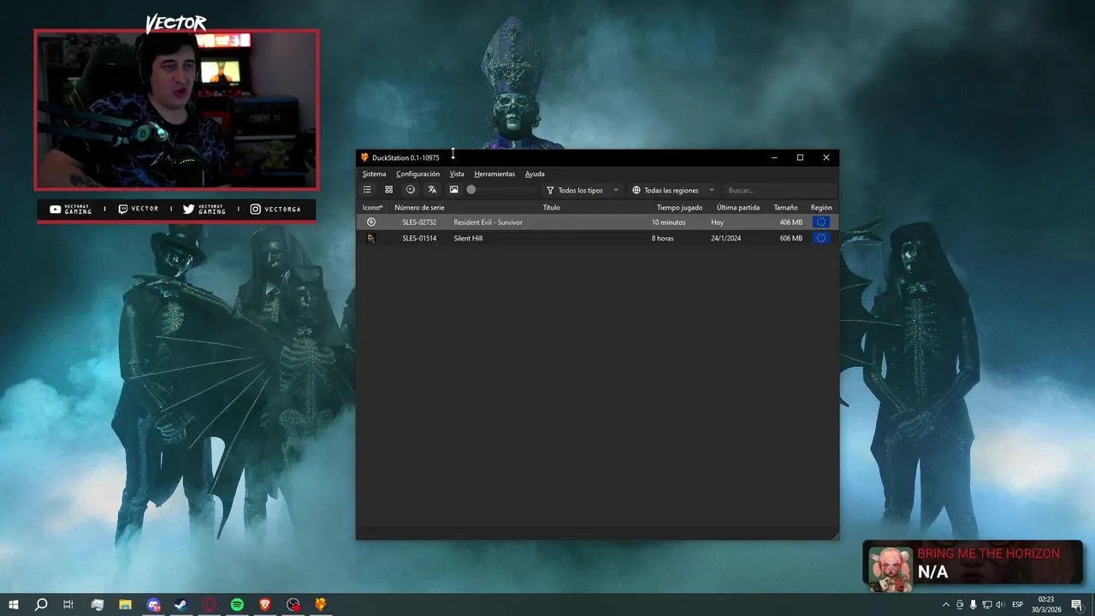The image size is (1095, 616).
Task: Open the Configuración menu
Action: 417,174
